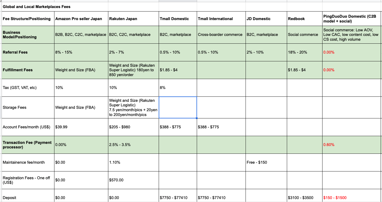
Task: Click the PingDuoDuo Domestic header cell
Action: point(352,19)
